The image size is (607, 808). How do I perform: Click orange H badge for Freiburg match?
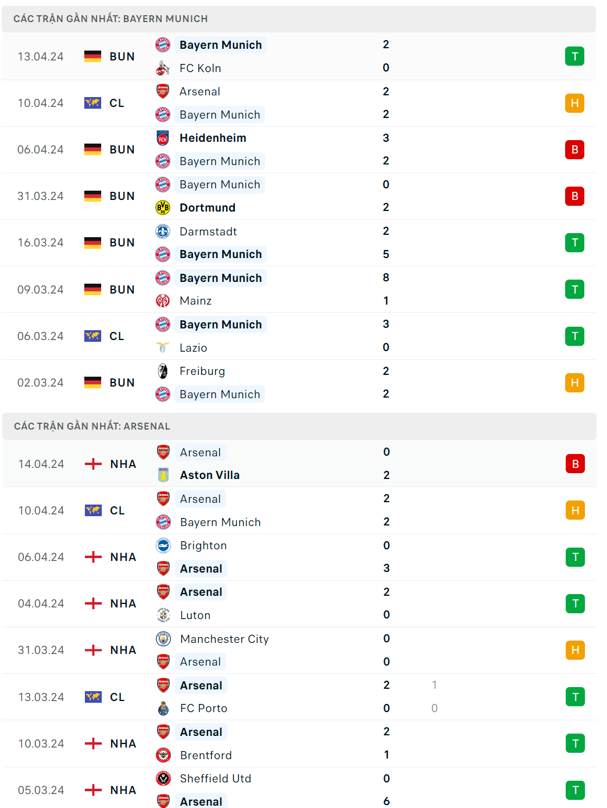[x=574, y=382]
